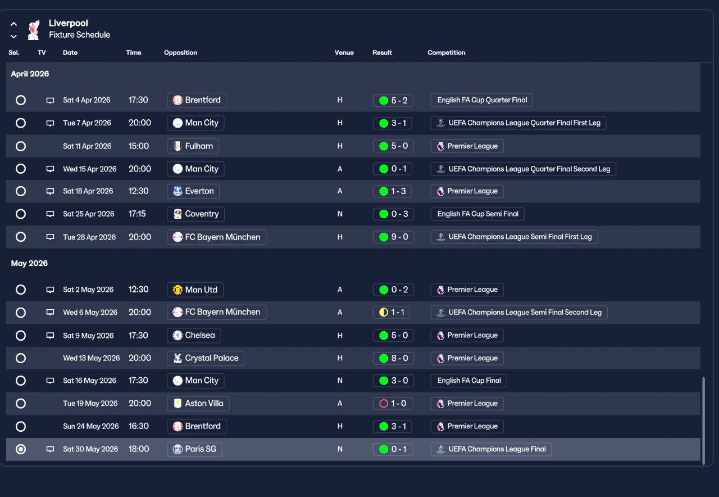Click TV icon for Man Utd 2 May fixture
This screenshot has width=719, height=497.
(50, 290)
